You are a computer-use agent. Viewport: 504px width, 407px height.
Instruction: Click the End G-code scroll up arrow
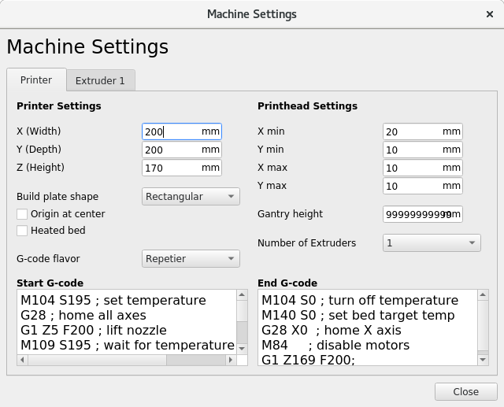tap(483, 294)
